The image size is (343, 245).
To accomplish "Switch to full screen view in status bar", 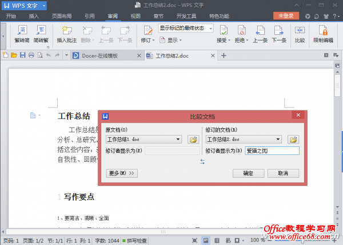I will 194,240.
